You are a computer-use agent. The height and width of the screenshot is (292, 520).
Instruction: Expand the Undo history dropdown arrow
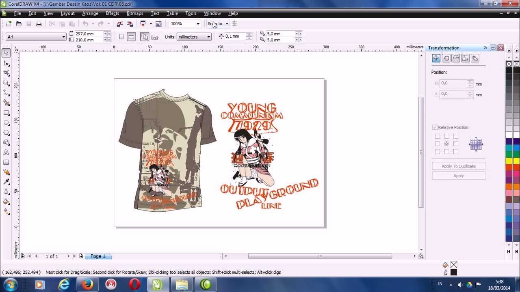click(93, 24)
